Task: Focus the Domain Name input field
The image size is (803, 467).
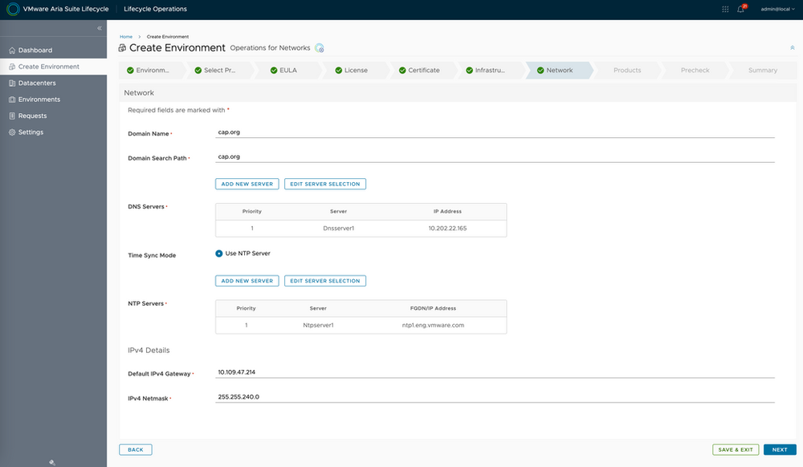Action: coord(495,132)
